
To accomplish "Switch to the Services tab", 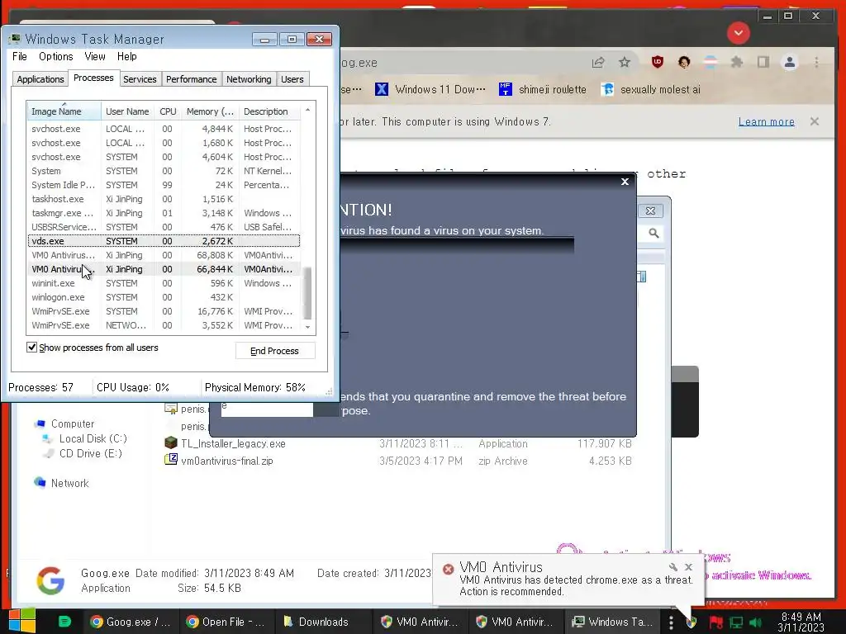I will (140, 79).
